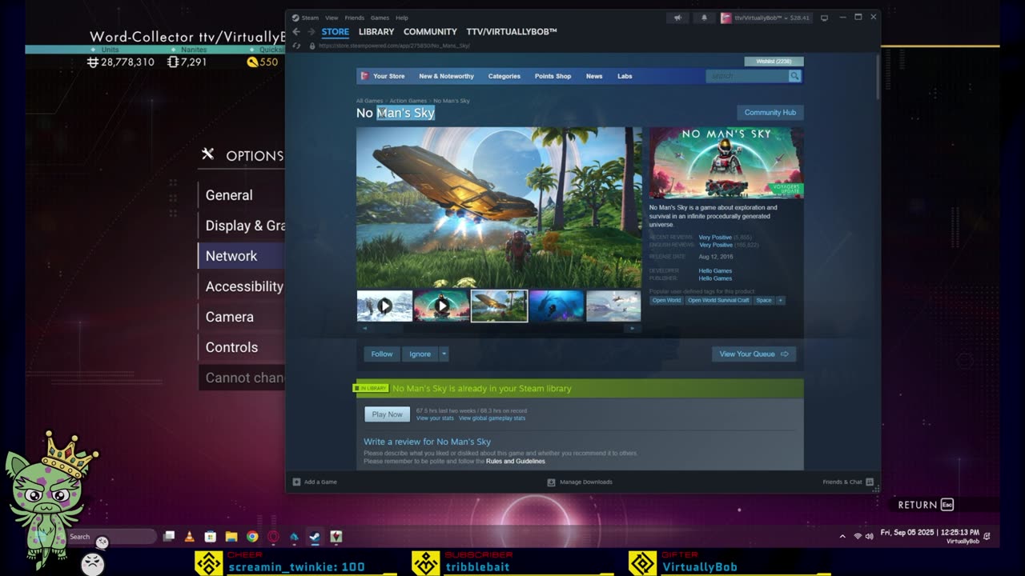Viewport: 1025px width, 576px height.
Task: Show hidden tray icons chevron
Action: (842, 536)
